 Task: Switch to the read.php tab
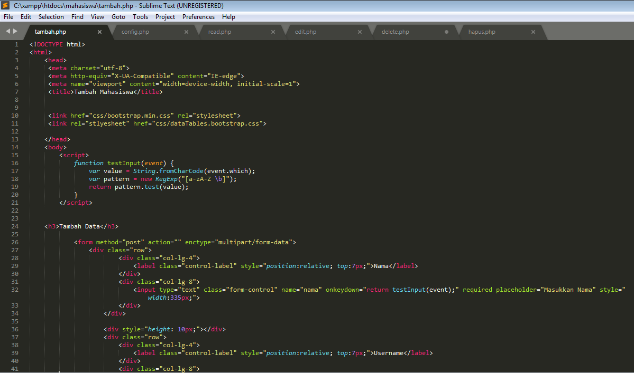pyautogui.click(x=219, y=32)
